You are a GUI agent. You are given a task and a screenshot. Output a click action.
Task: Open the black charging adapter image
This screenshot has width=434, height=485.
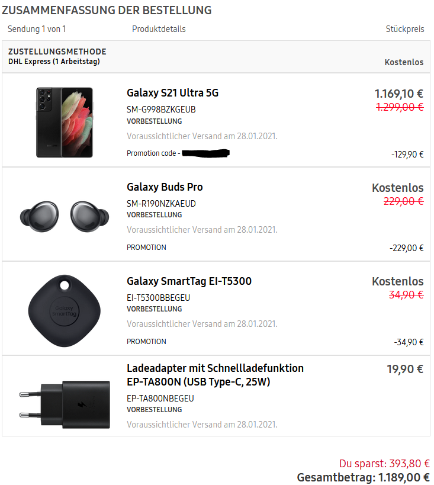[x=65, y=404]
